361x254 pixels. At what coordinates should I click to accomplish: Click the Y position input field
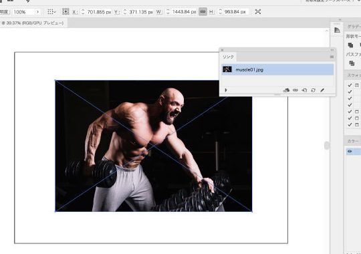pos(141,12)
